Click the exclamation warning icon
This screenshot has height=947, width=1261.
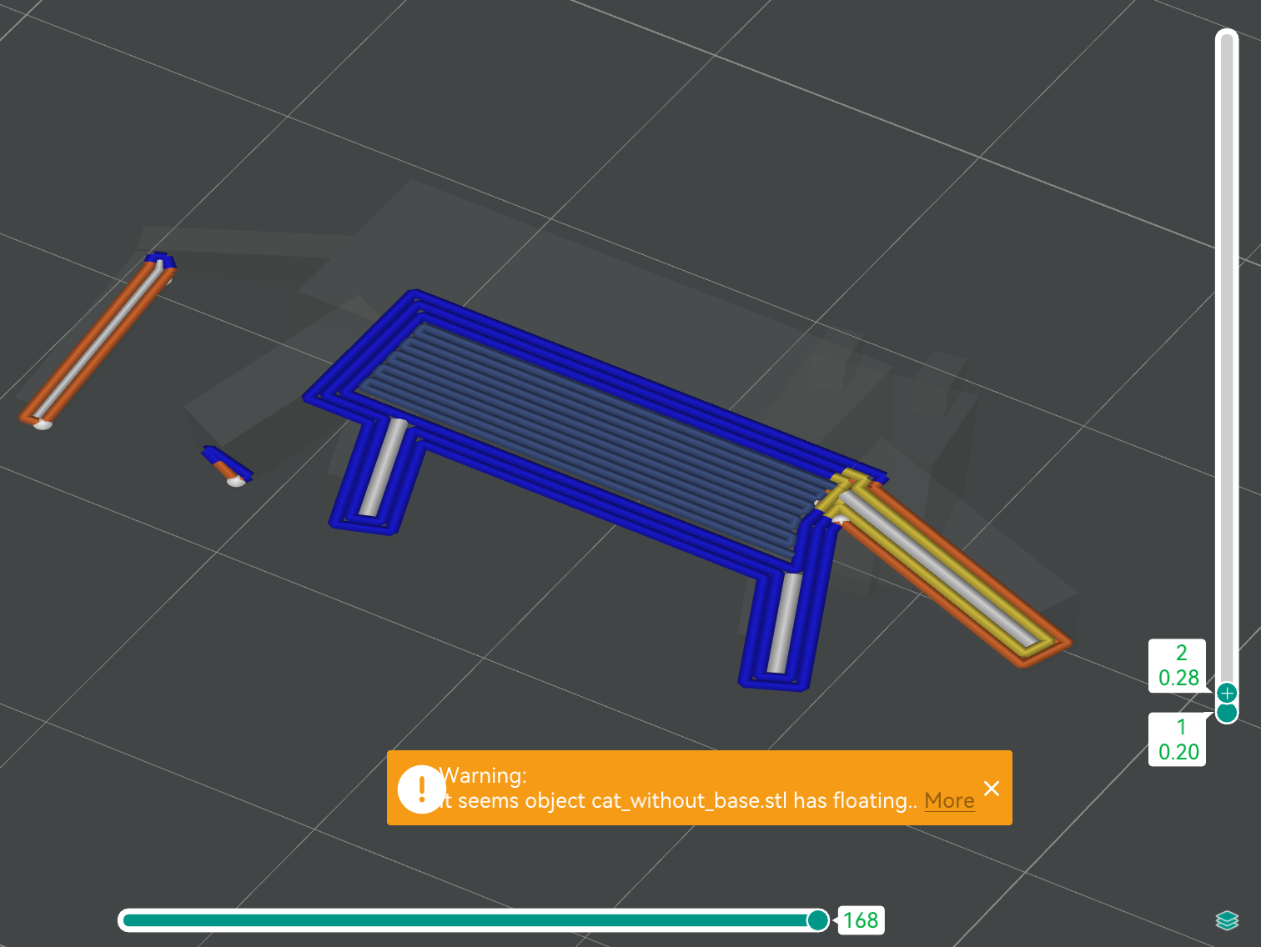pyautogui.click(x=422, y=789)
